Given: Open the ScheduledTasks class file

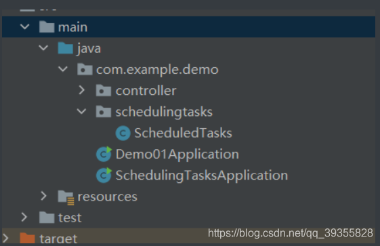Looking at the screenshot, I should 183,133.
